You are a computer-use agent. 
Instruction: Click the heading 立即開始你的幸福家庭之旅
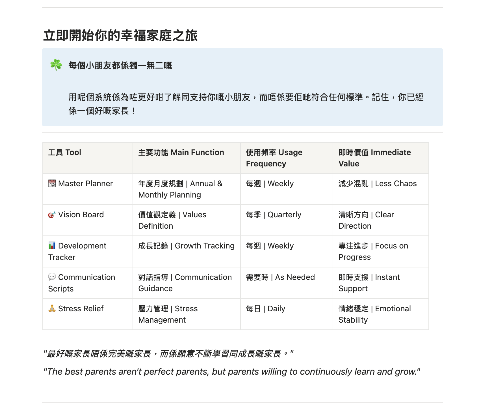pos(121,35)
